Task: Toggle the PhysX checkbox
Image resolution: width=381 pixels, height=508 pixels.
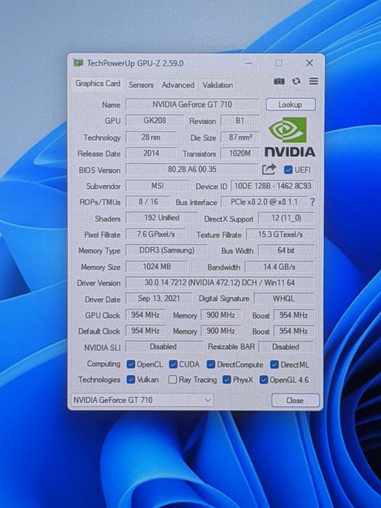Action: pyautogui.click(x=226, y=380)
